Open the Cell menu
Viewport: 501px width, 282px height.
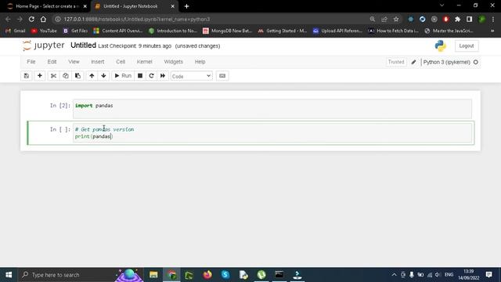point(121,62)
